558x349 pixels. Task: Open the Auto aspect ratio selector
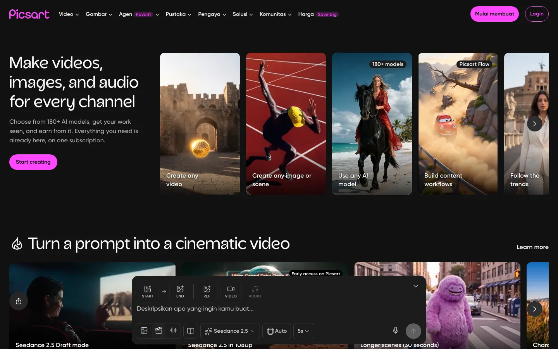point(277,331)
